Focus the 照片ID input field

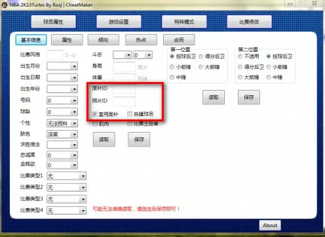click(x=124, y=101)
